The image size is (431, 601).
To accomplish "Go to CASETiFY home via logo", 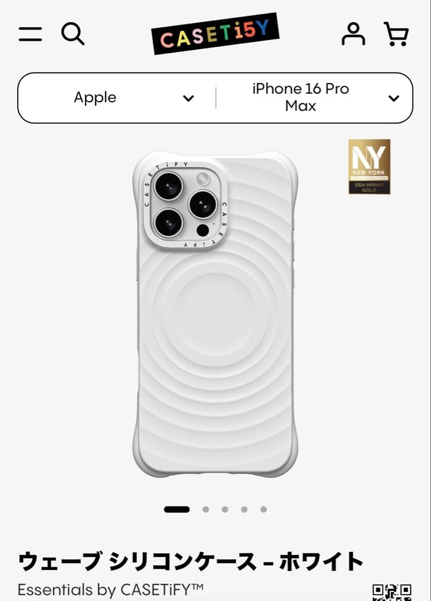I will click(x=215, y=33).
